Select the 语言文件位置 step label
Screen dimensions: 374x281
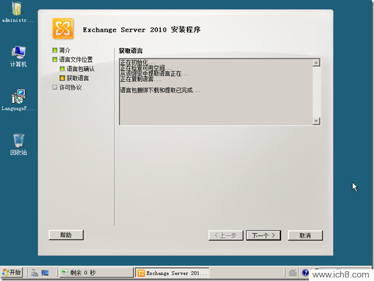pos(76,59)
